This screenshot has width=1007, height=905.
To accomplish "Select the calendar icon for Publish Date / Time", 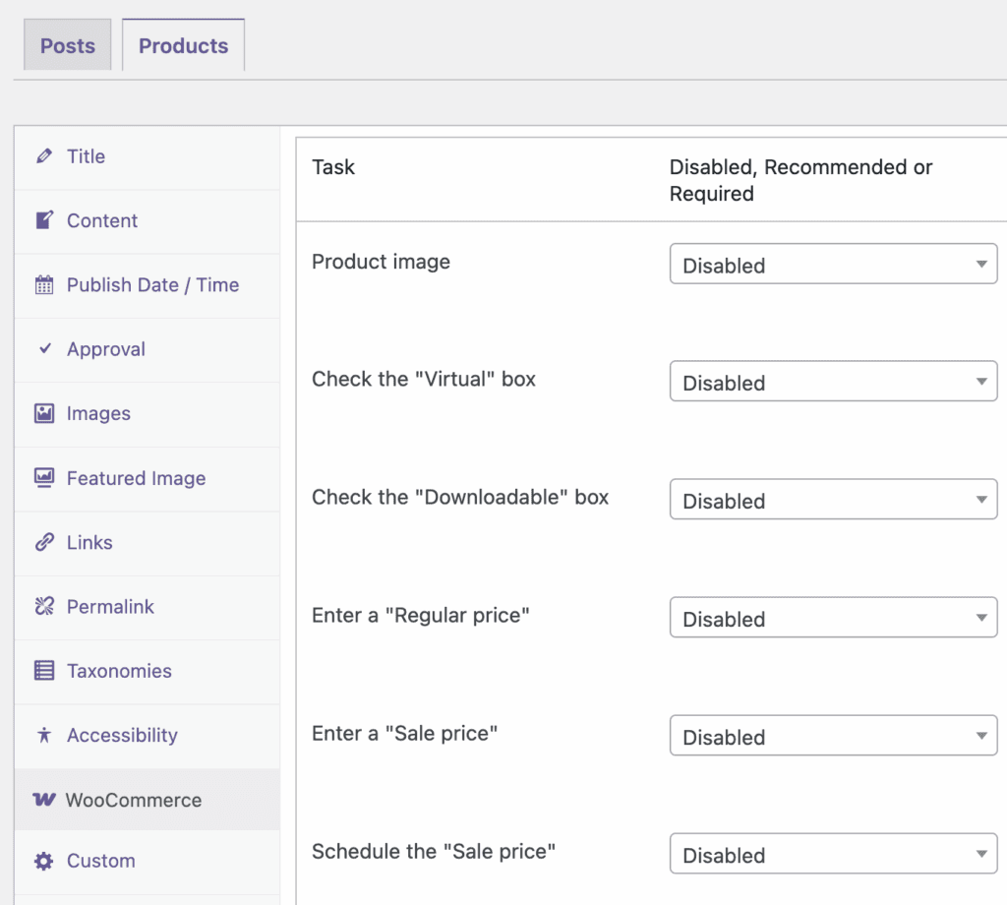I will pos(43,284).
